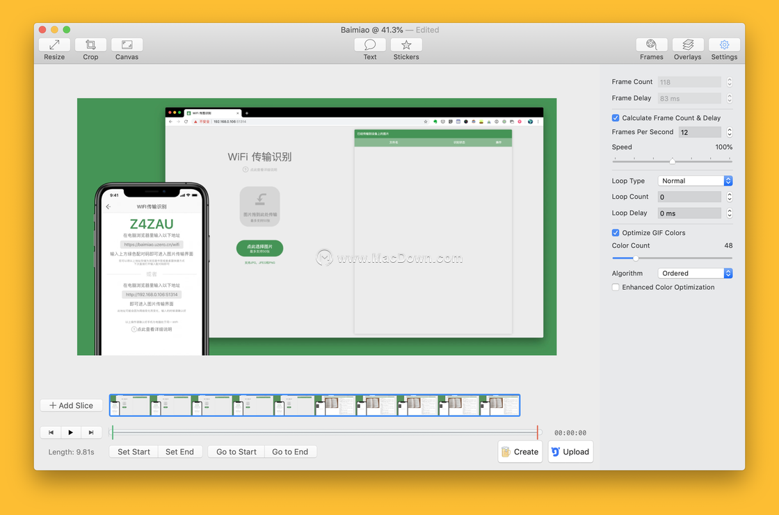Toggle Optimize GIF Colors checkbox
The image size is (779, 515).
616,232
